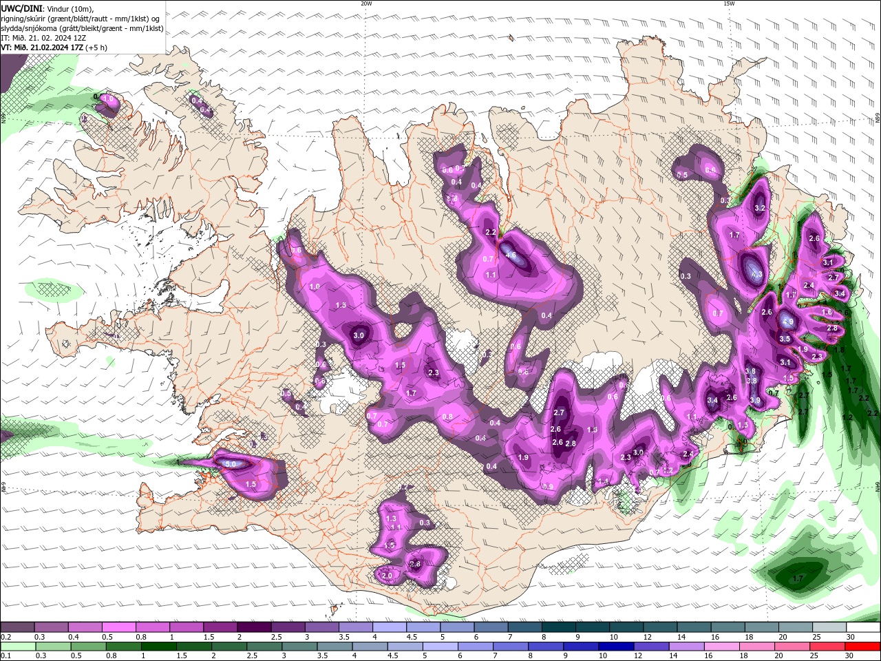Click the 20W longitude label

[366, 3]
